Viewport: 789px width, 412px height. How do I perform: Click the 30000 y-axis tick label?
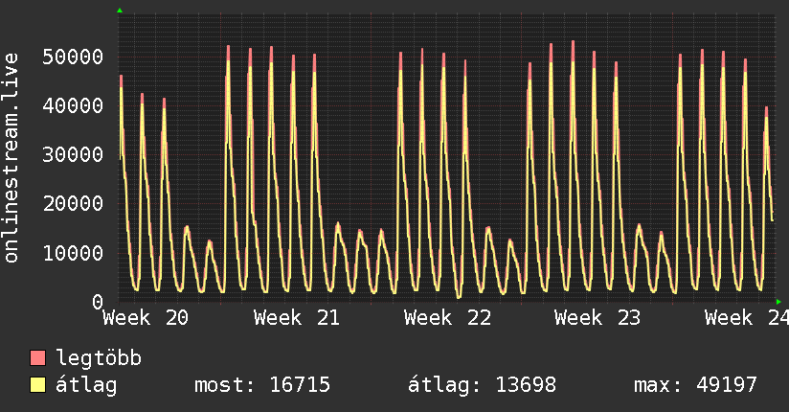point(73,154)
